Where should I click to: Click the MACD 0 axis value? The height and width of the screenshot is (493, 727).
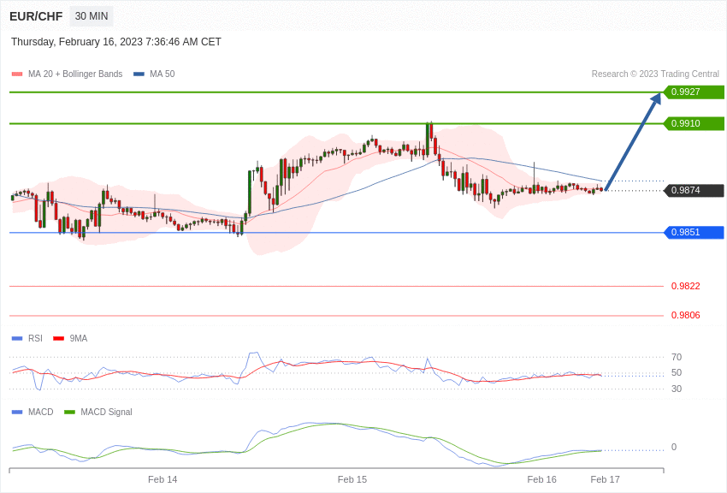coord(674,447)
